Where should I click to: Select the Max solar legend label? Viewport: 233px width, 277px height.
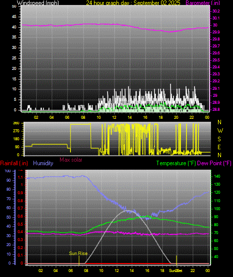point(71,160)
